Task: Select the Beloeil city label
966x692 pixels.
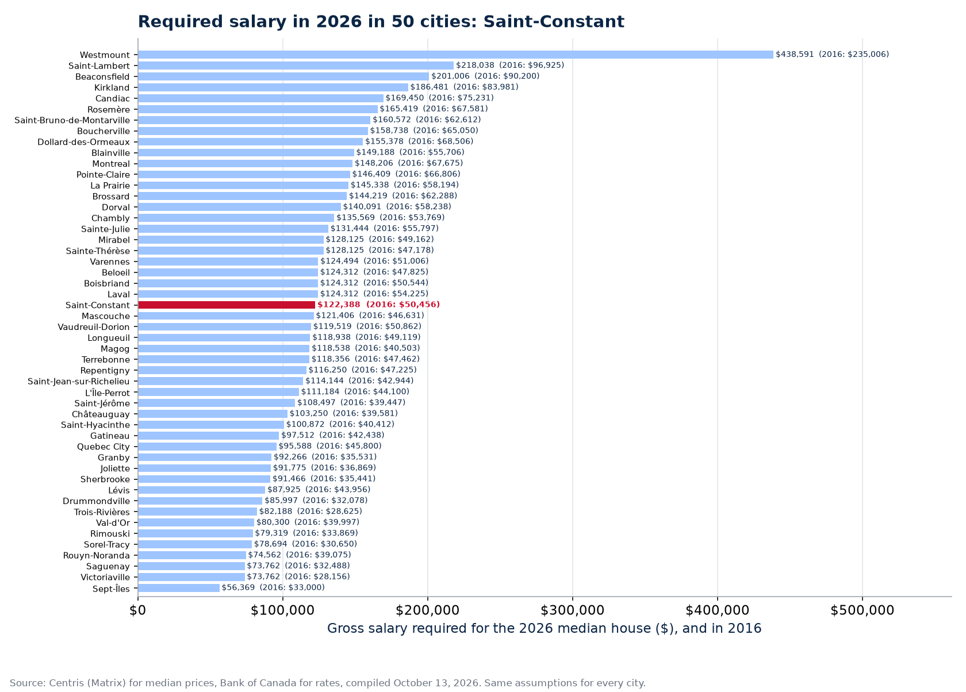Action: coord(116,272)
